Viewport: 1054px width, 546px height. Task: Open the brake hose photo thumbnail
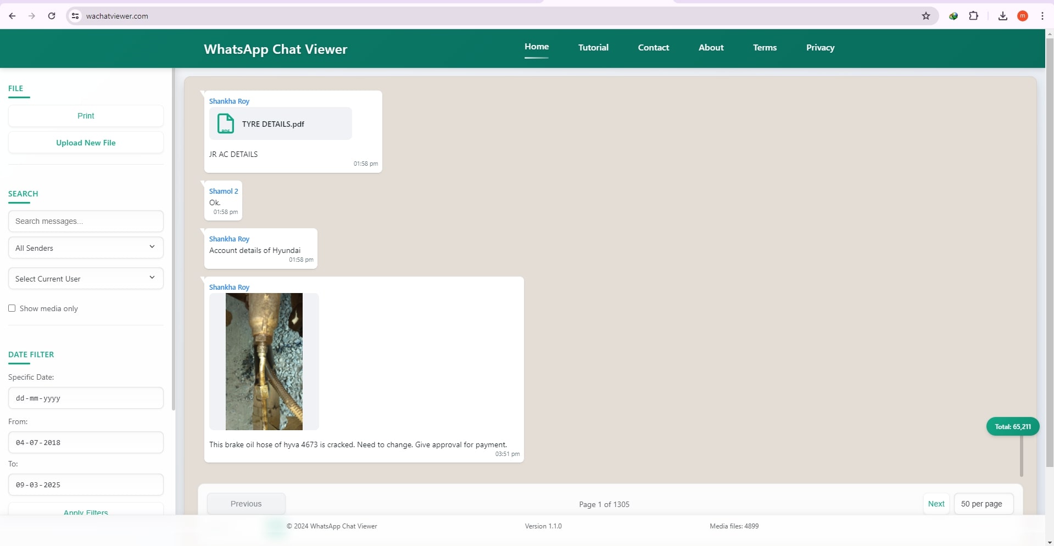point(264,362)
